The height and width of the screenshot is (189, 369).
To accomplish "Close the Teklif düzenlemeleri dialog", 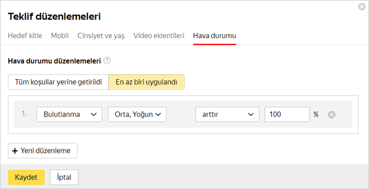I will 362,7.
